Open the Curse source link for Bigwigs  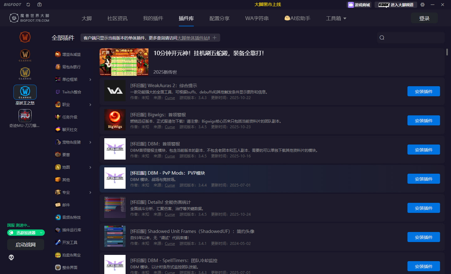coord(170,127)
